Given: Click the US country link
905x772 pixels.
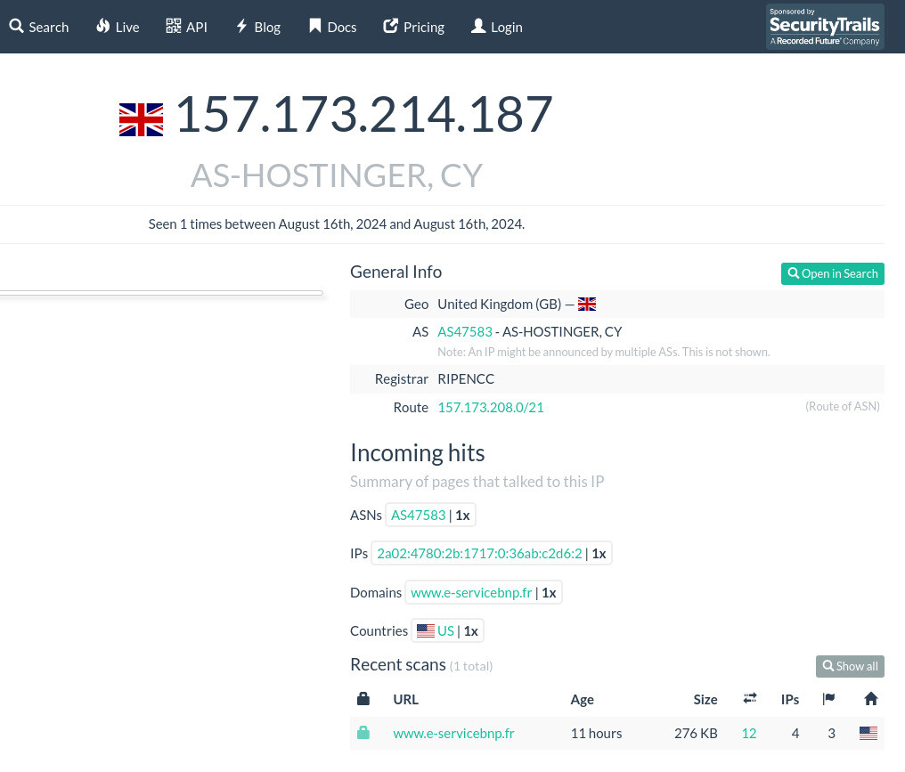Looking at the screenshot, I should [x=445, y=631].
